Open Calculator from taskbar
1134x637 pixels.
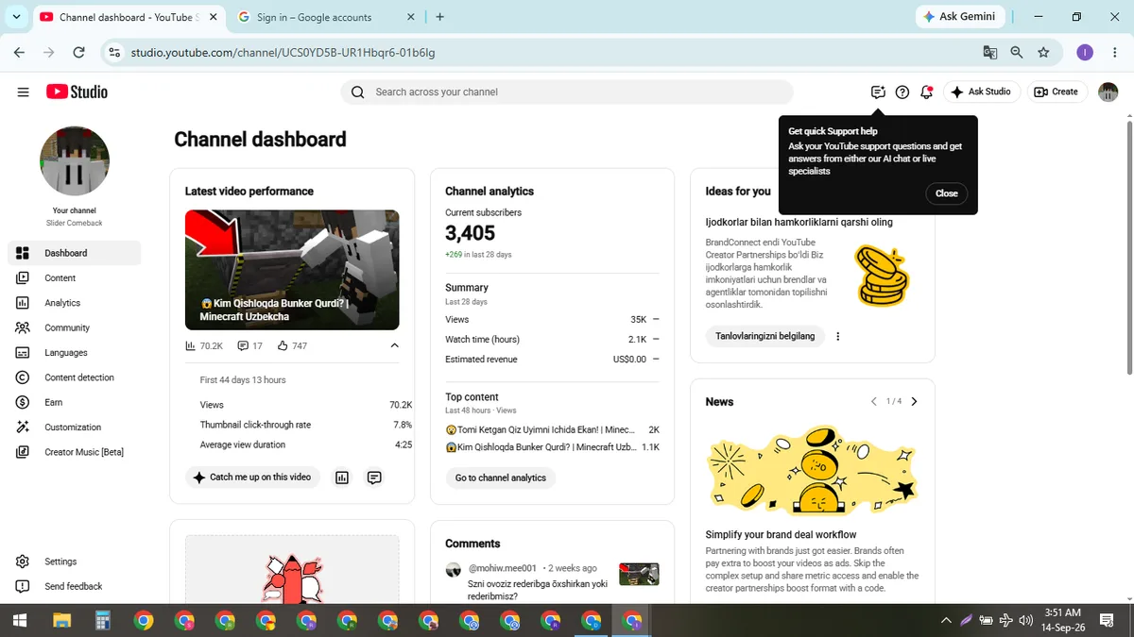click(x=103, y=620)
